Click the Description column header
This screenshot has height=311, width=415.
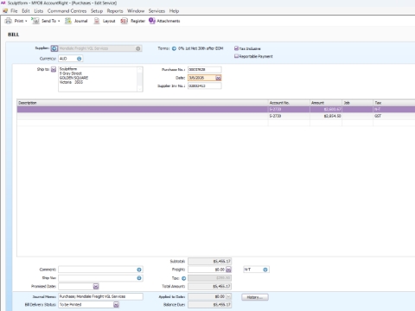click(x=143, y=103)
